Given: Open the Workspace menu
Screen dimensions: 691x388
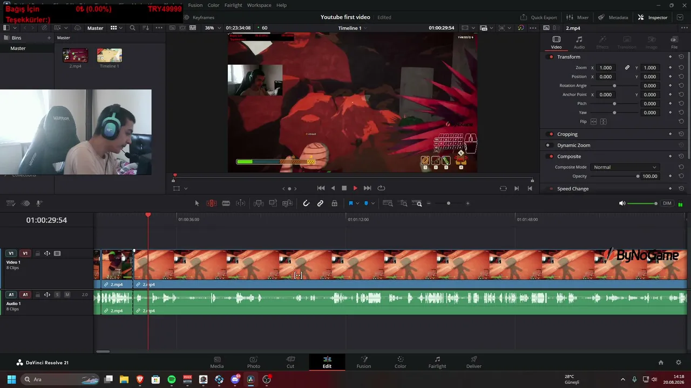Looking at the screenshot, I should pyautogui.click(x=259, y=5).
